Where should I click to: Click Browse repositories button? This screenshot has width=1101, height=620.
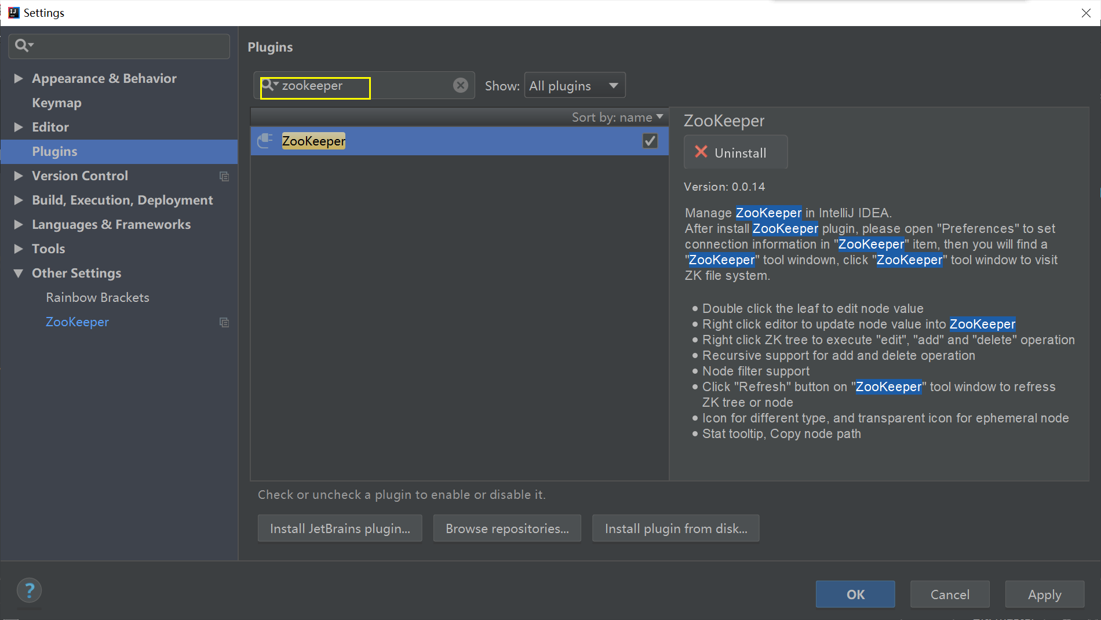coord(507,528)
